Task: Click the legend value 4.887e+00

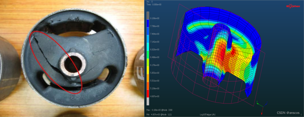Action: coord(155,96)
